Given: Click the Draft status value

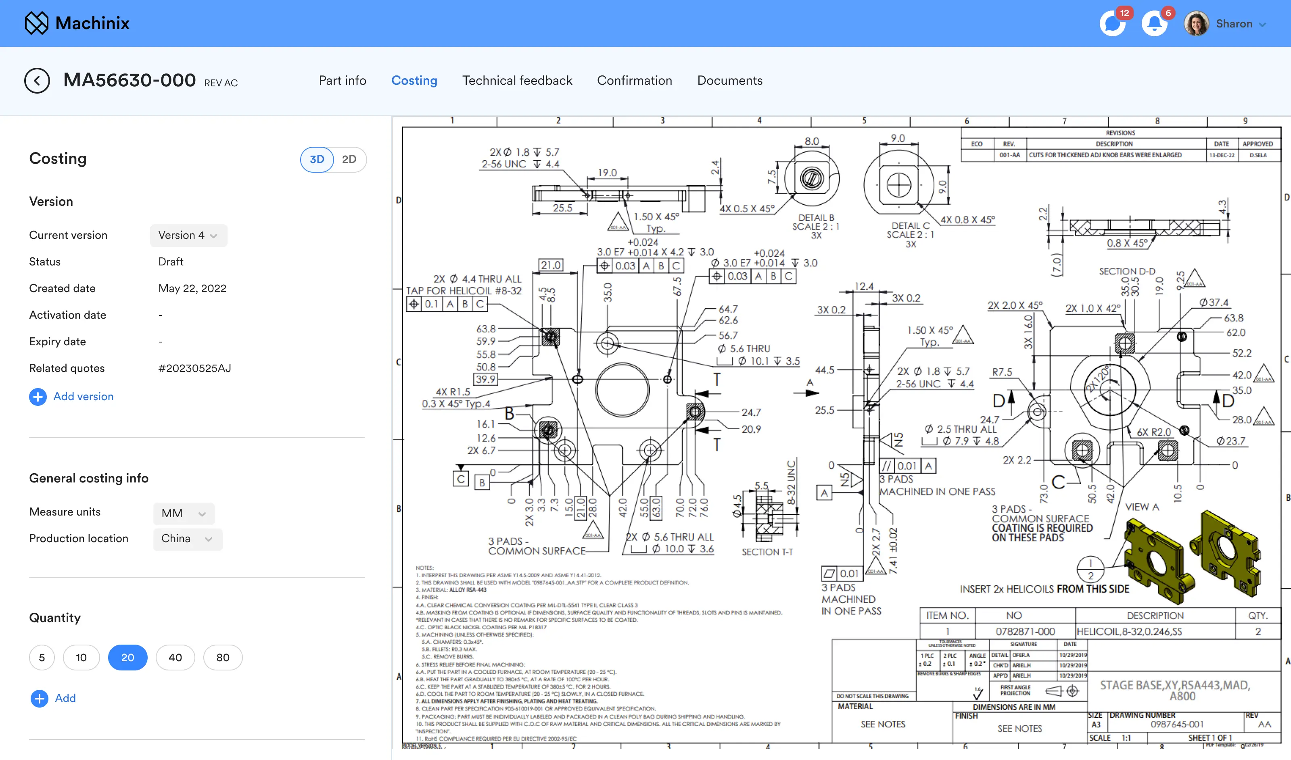Looking at the screenshot, I should (171, 262).
